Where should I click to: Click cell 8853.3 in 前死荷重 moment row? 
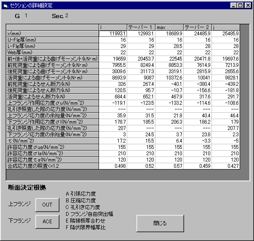click(x=169, y=65)
